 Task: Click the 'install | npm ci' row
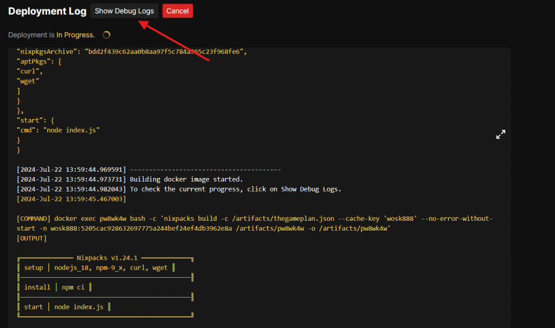click(55, 287)
